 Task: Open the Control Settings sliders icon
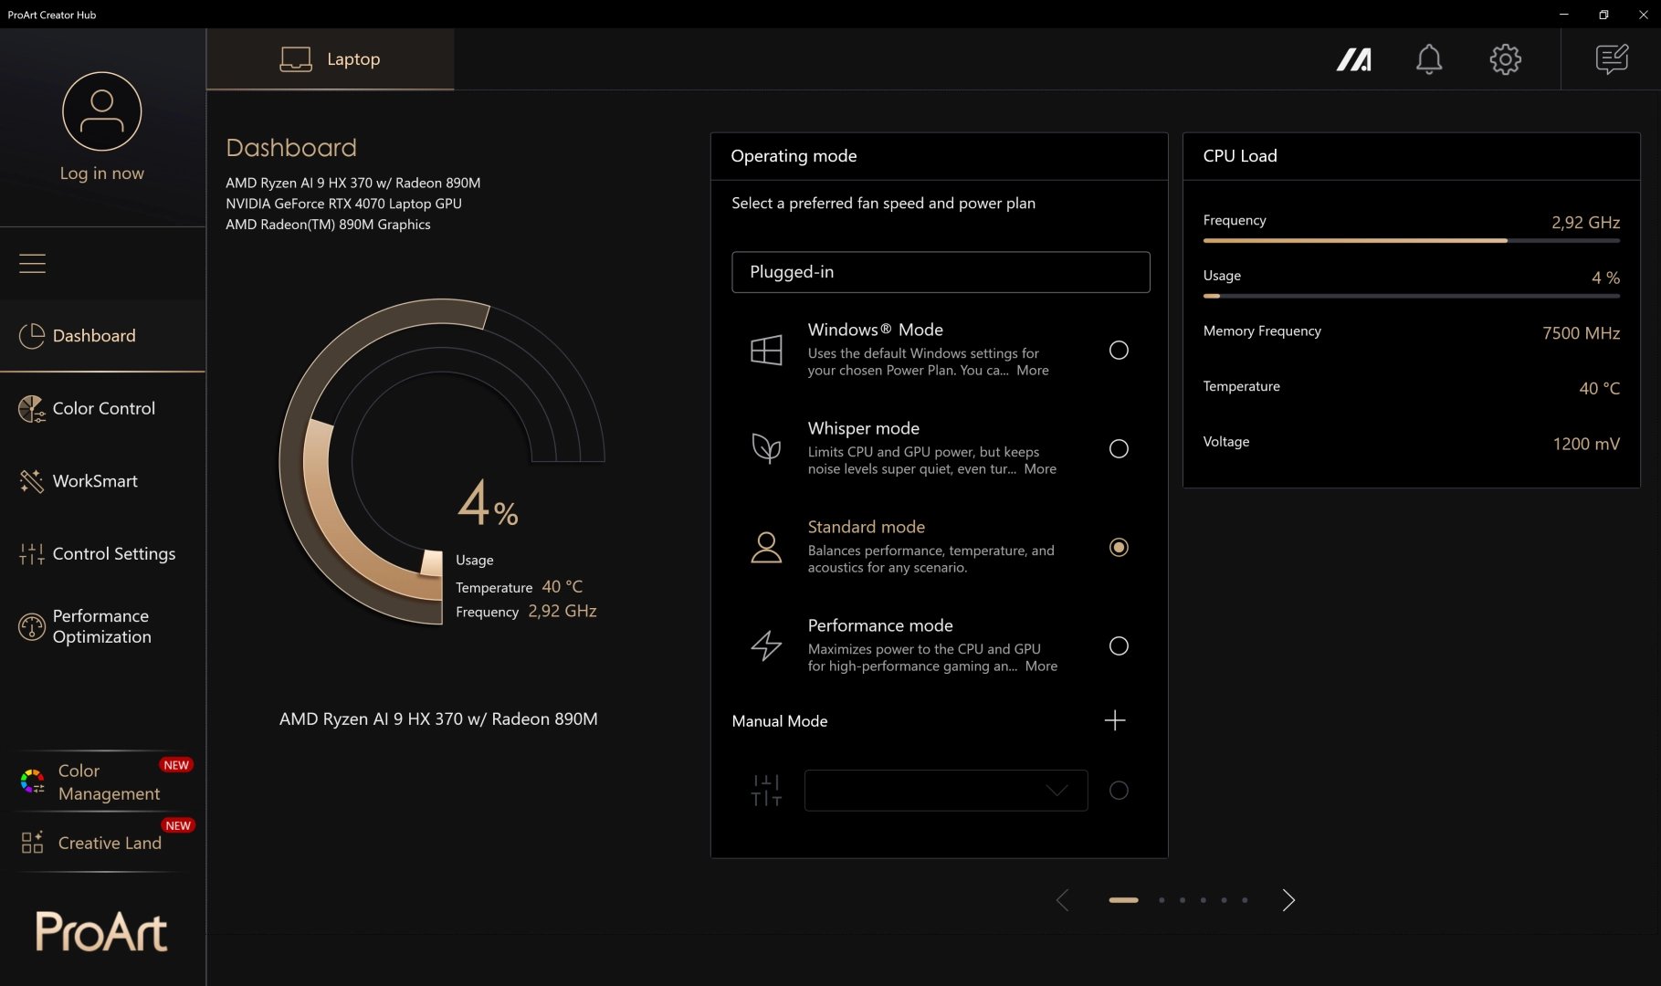click(32, 553)
